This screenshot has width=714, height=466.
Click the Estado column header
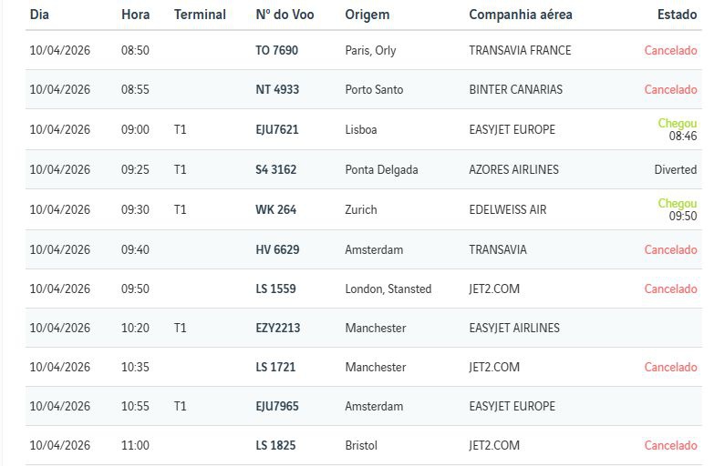pyautogui.click(x=677, y=15)
